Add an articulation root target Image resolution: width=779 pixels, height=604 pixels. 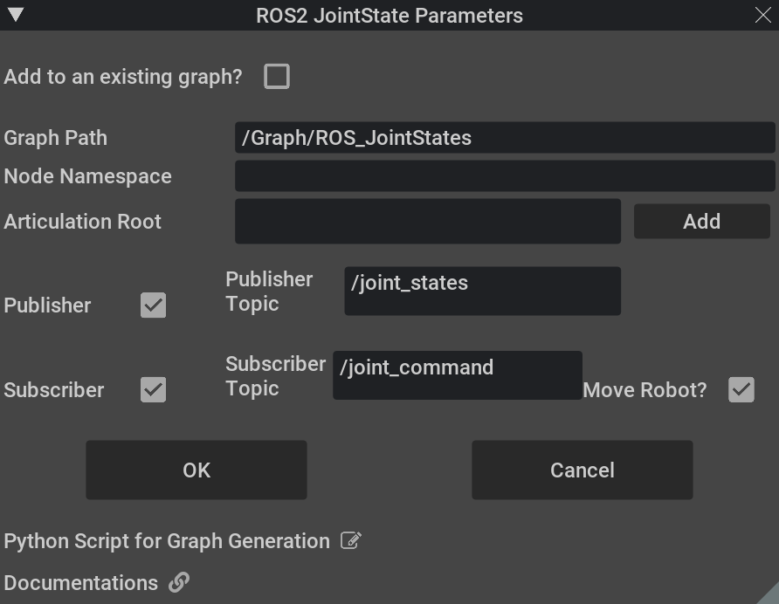click(701, 221)
